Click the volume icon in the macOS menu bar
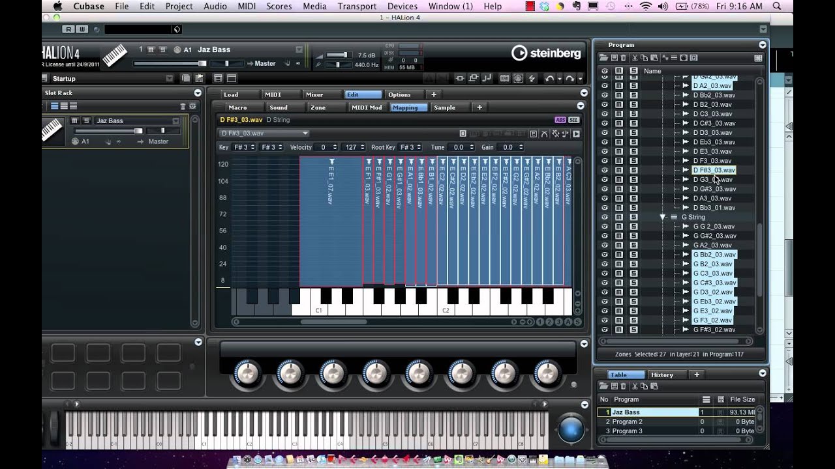 tap(663, 6)
